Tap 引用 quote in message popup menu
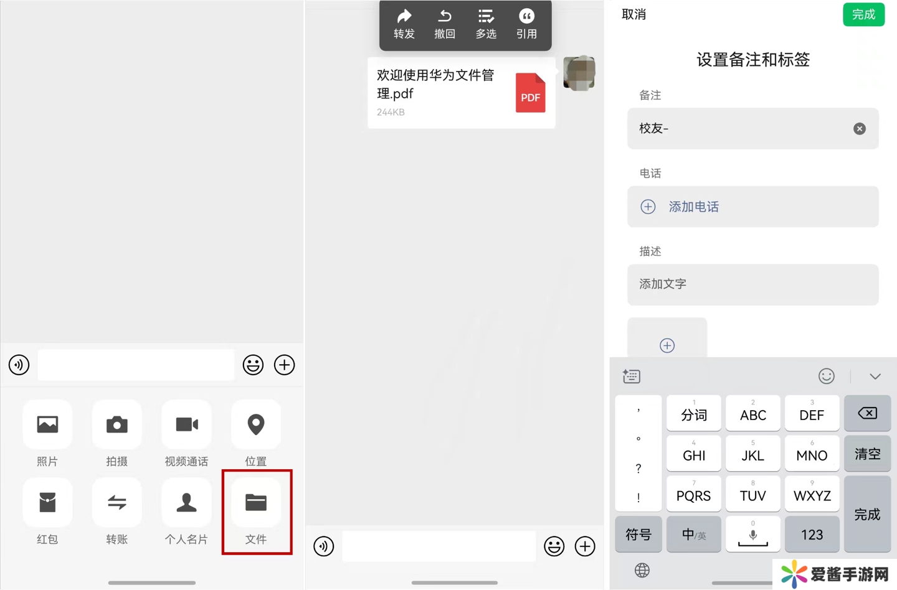The width and height of the screenshot is (897, 590). tap(526, 24)
